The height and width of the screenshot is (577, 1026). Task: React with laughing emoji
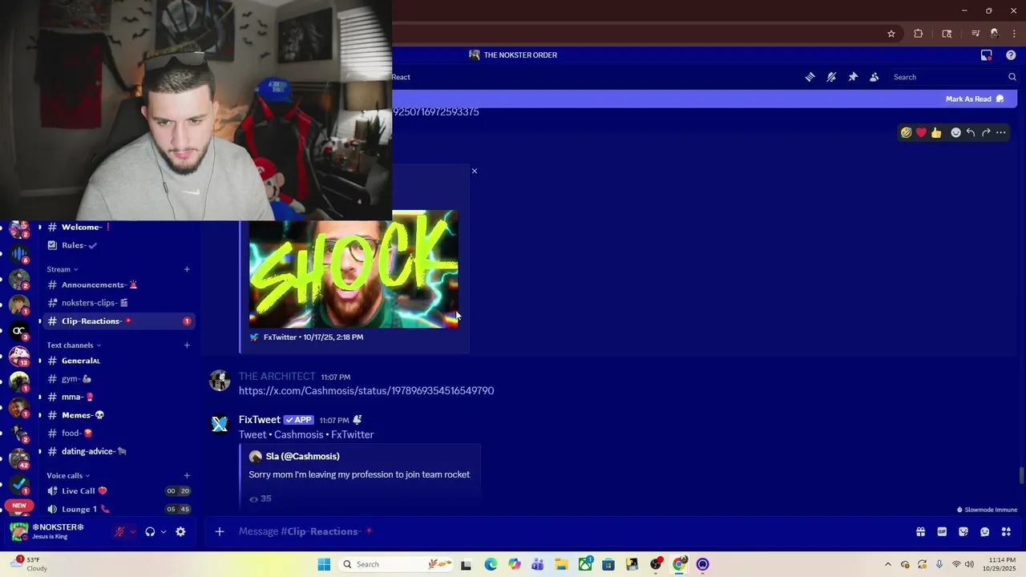906,132
